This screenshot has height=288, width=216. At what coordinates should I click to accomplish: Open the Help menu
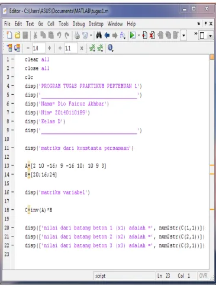(x=131, y=24)
